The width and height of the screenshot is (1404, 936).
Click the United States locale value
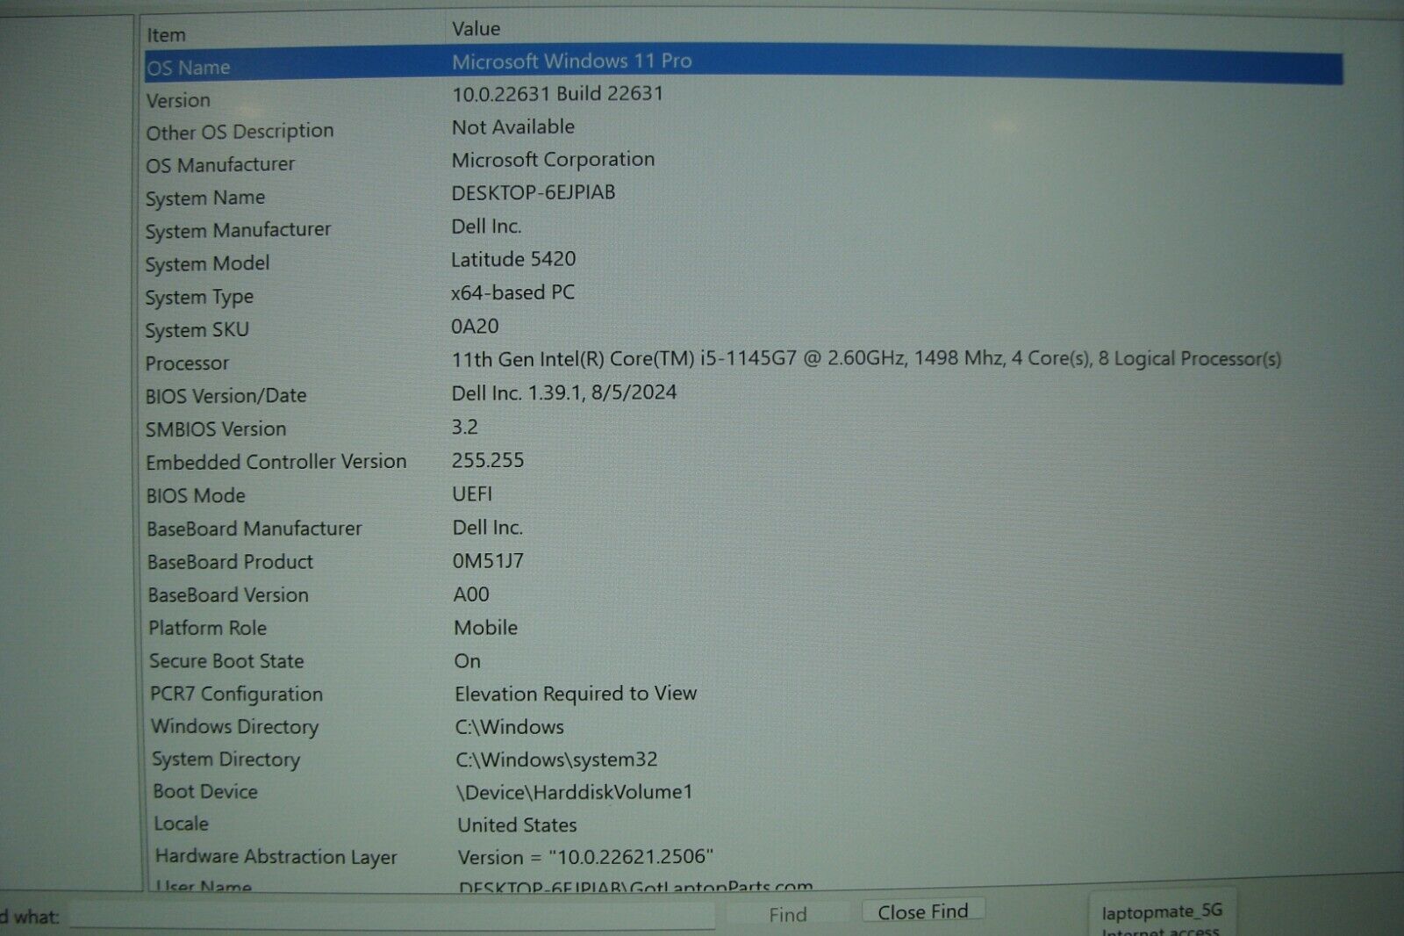point(517,825)
